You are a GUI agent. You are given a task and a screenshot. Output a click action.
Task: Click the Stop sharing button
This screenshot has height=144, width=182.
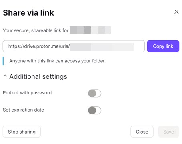(22, 132)
